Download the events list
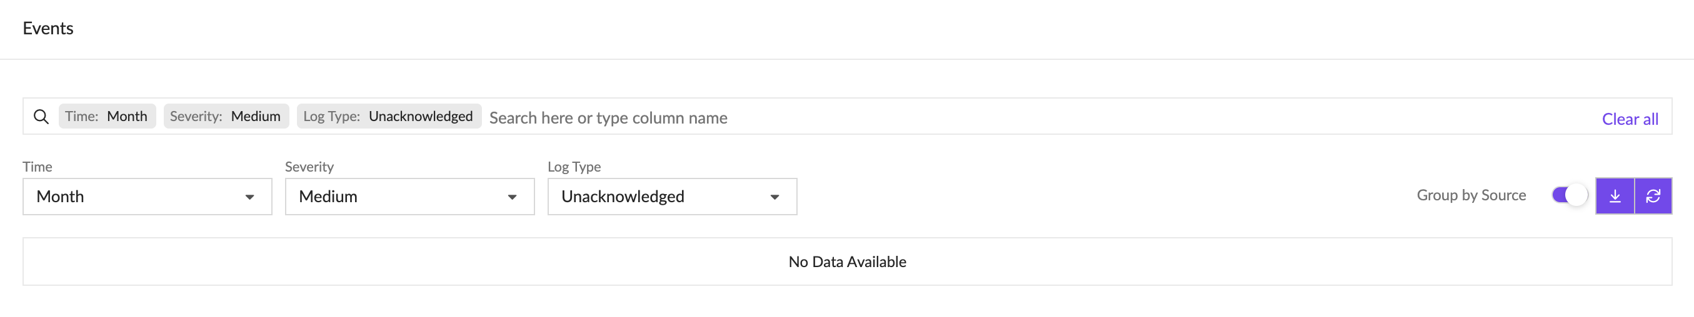 coord(1615,195)
